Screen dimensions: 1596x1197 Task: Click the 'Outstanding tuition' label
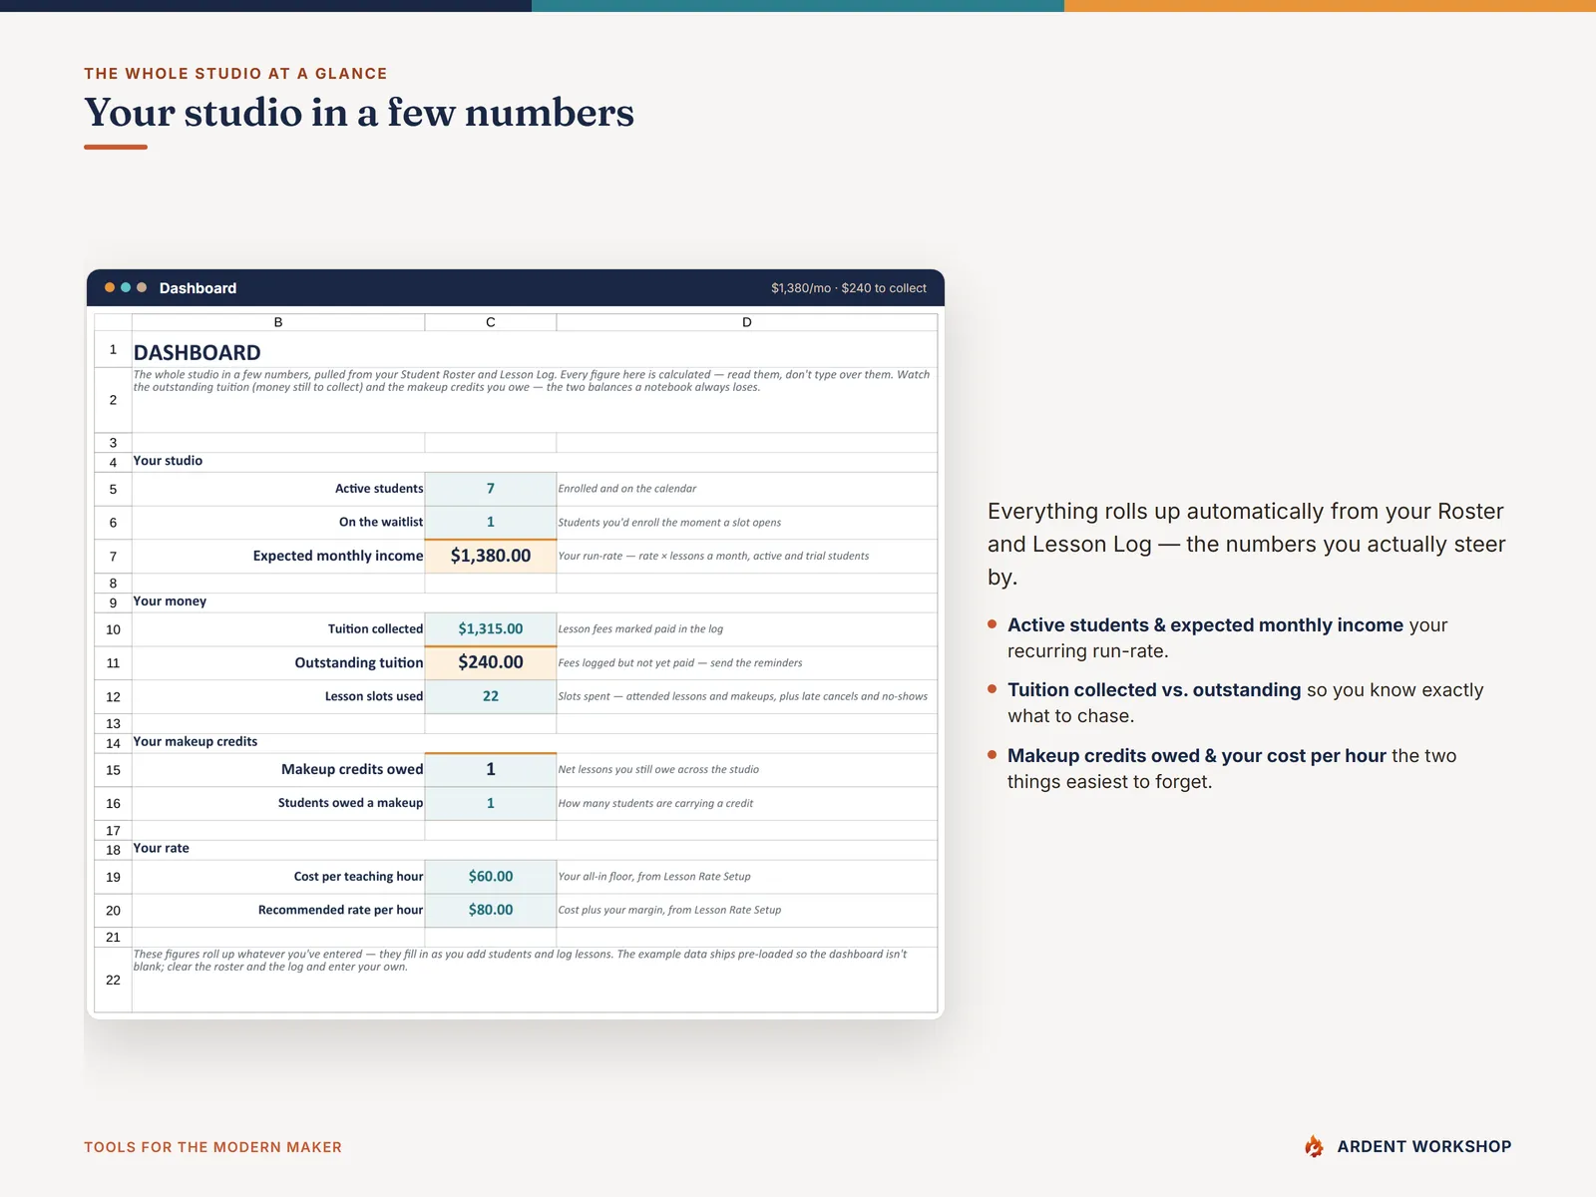coord(359,662)
